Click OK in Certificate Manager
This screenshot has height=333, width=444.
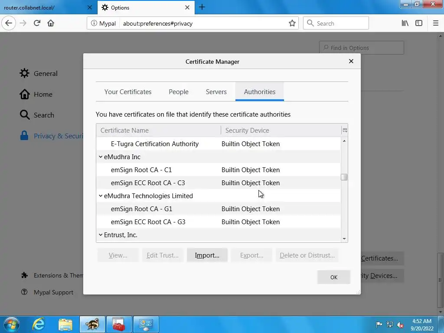[x=334, y=277]
